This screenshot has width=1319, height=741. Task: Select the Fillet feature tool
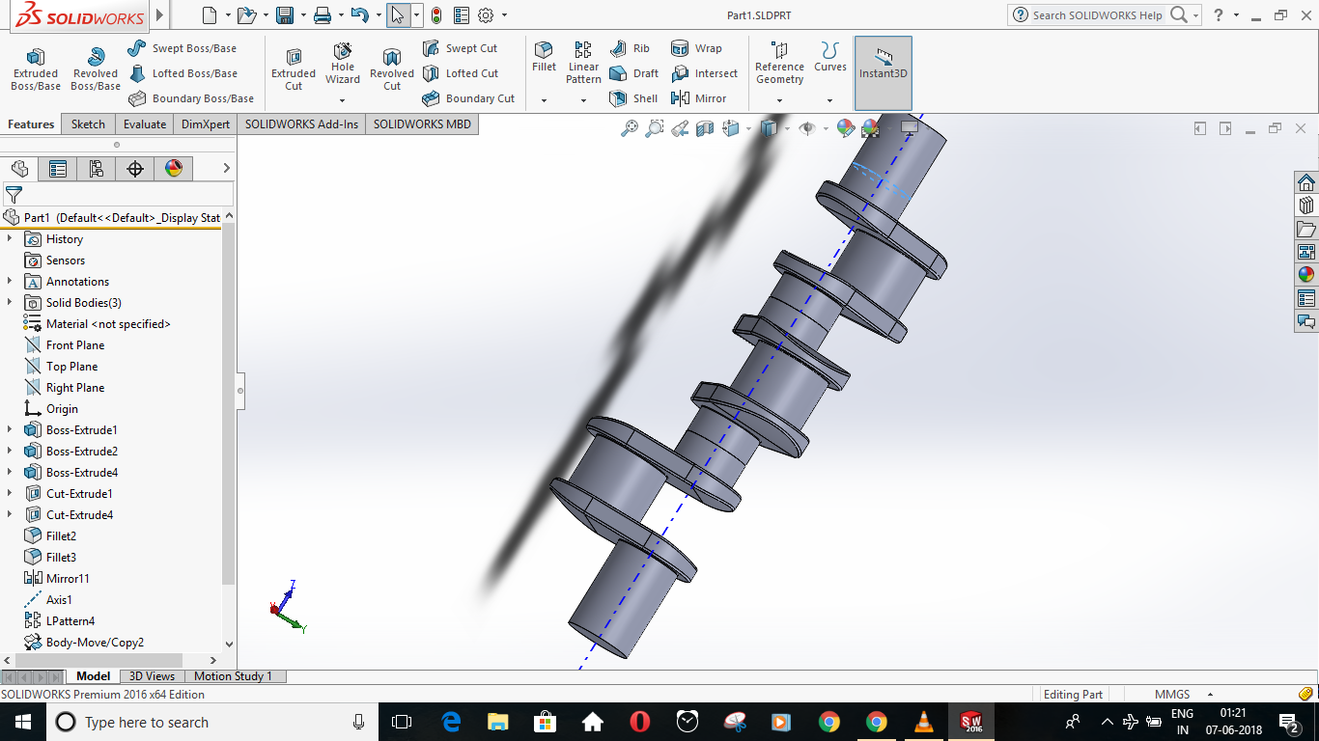pyautogui.click(x=543, y=60)
